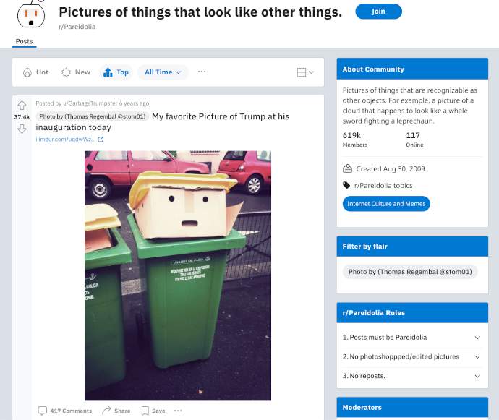This screenshot has width=499, height=420.
Task: Open the three-dot sort options menu
Action: tap(202, 72)
